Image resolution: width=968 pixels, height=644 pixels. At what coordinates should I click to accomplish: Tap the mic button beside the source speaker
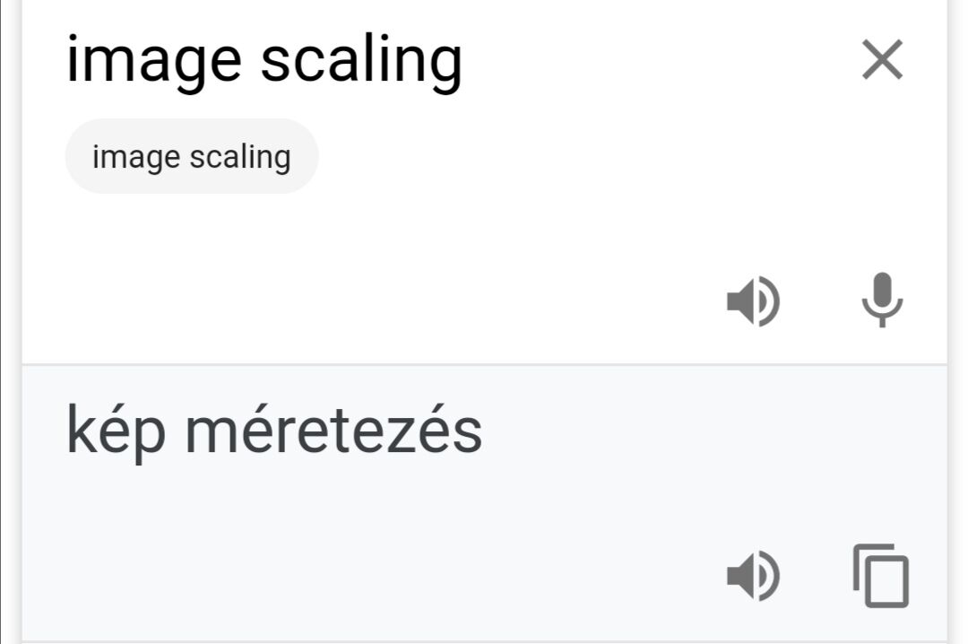point(882,300)
